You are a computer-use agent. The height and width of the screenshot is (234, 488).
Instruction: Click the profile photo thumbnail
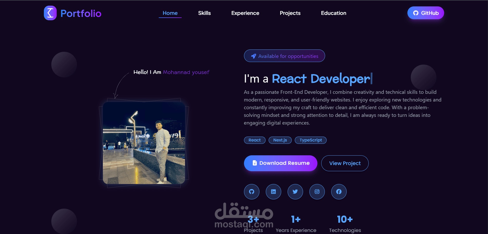[x=144, y=143]
